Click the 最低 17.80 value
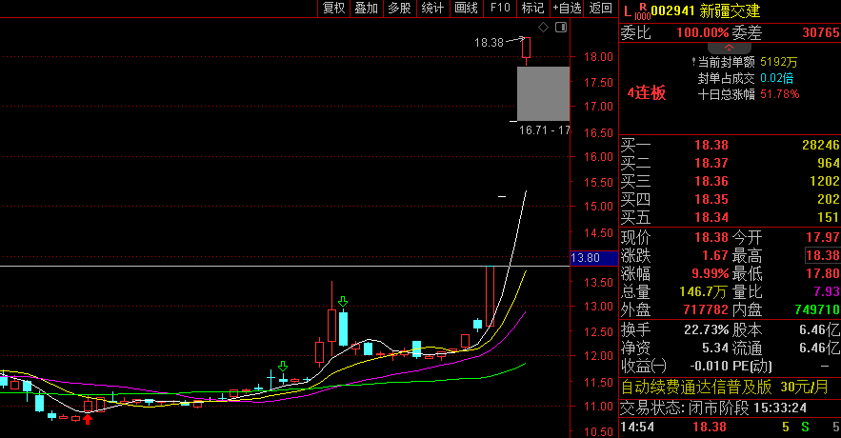Image resolution: width=841 pixels, height=438 pixels. click(x=823, y=274)
